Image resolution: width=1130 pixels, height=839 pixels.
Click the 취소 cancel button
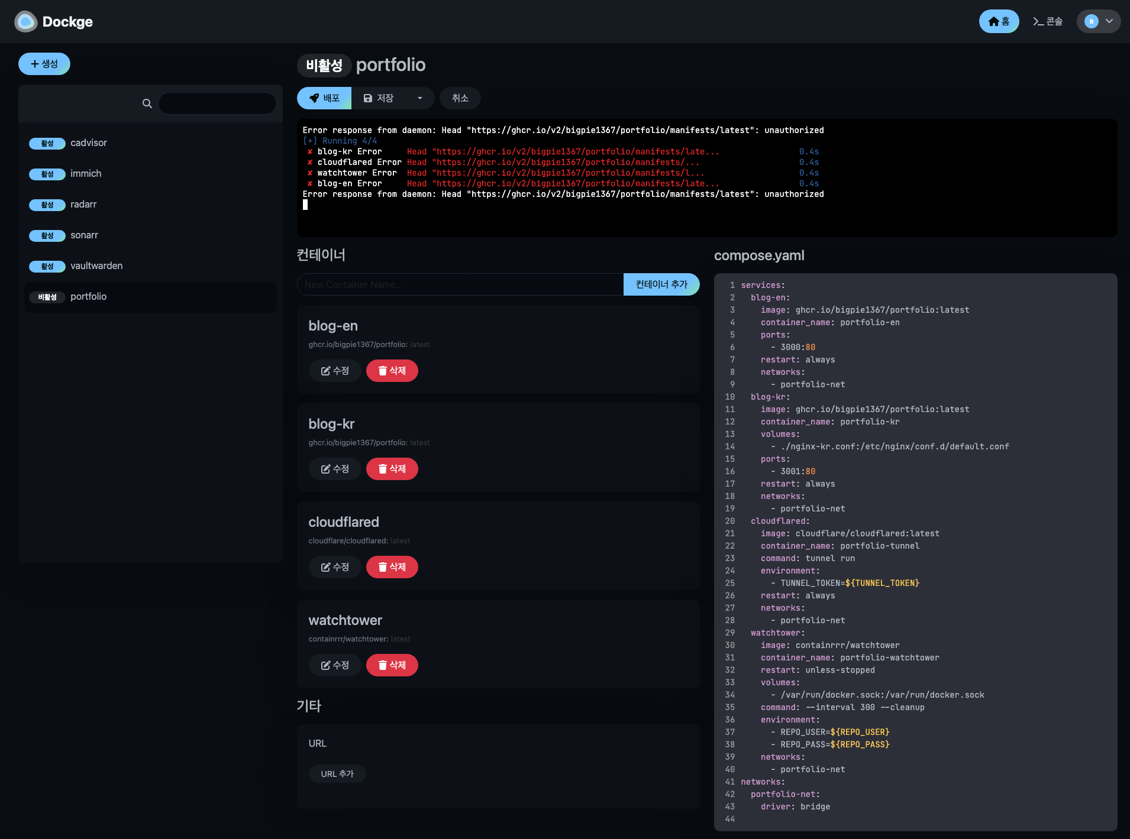(460, 98)
